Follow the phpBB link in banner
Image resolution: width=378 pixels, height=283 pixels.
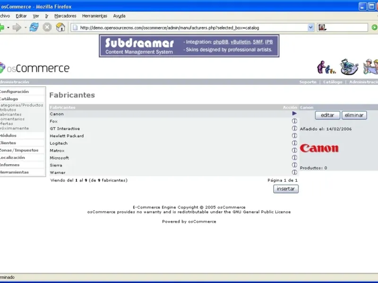tap(221, 42)
